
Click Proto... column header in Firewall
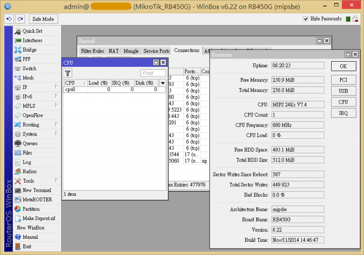coord(192,71)
